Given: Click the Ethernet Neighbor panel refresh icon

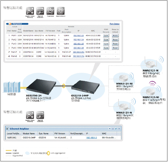Looking at the screenshot, I should coord(116,129).
